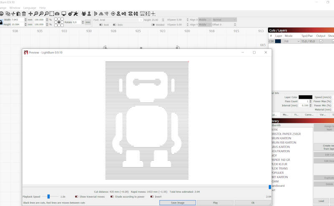Select the center anchor radio button
This screenshot has height=206, width=334.
pos(59,22)
